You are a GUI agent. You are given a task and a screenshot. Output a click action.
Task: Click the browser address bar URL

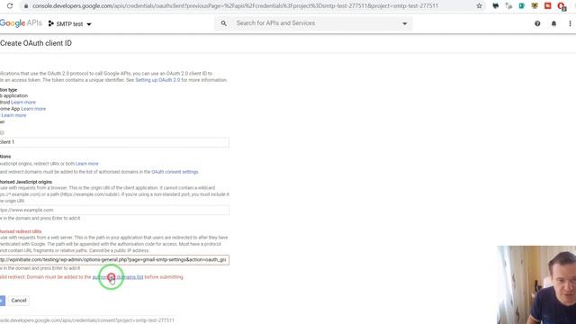235,6
